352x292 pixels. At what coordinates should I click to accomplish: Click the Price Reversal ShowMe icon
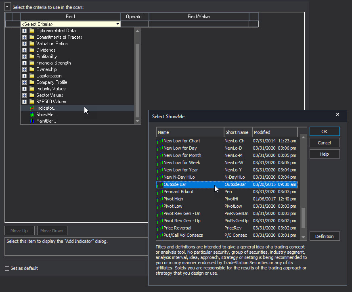coord(160,228)
